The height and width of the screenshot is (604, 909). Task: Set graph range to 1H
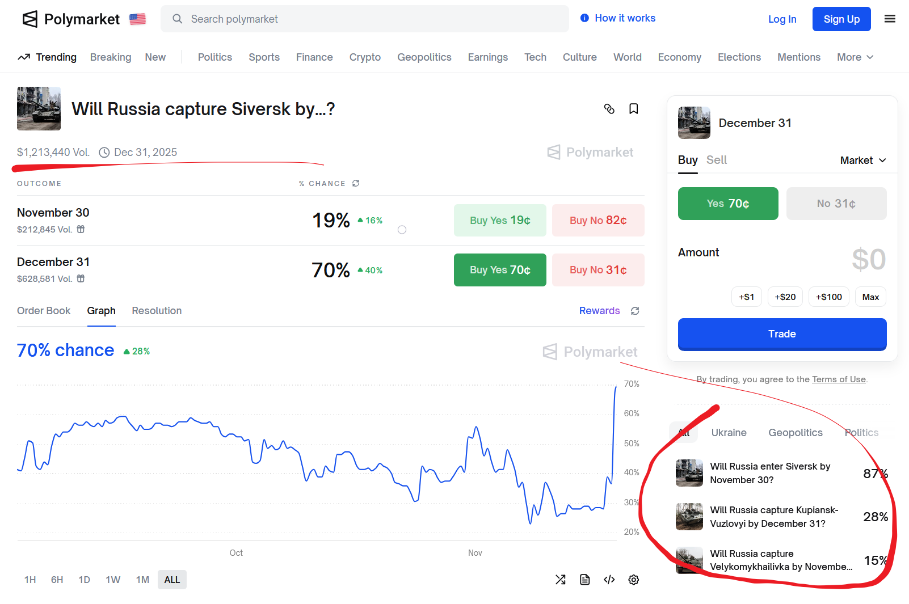coord(30,580)
